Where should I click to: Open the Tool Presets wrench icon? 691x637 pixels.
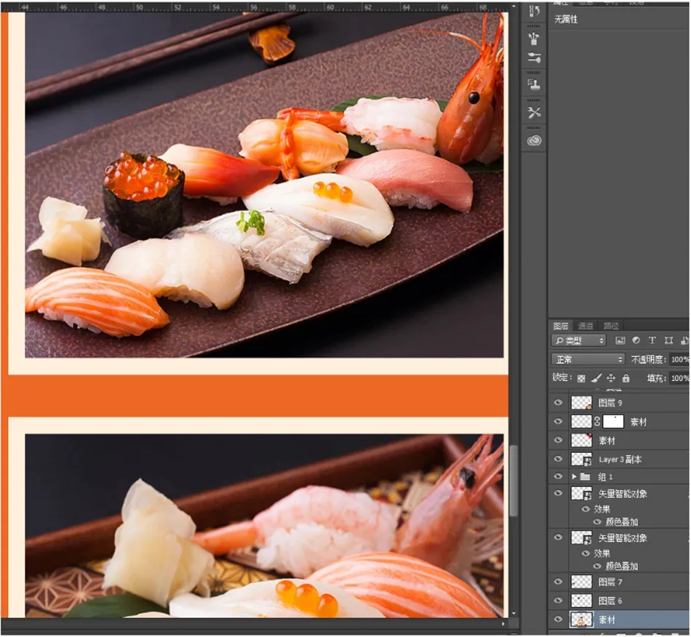[534, 112]
